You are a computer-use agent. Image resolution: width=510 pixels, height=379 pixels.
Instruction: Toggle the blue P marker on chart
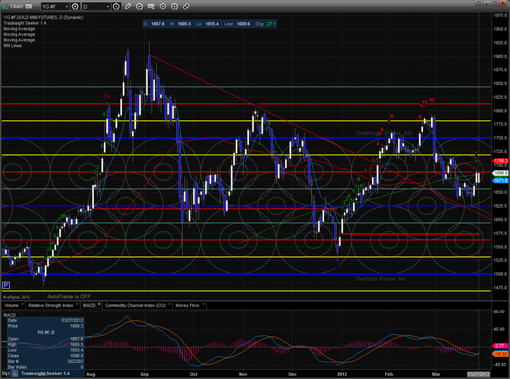(x=6, y=285)
